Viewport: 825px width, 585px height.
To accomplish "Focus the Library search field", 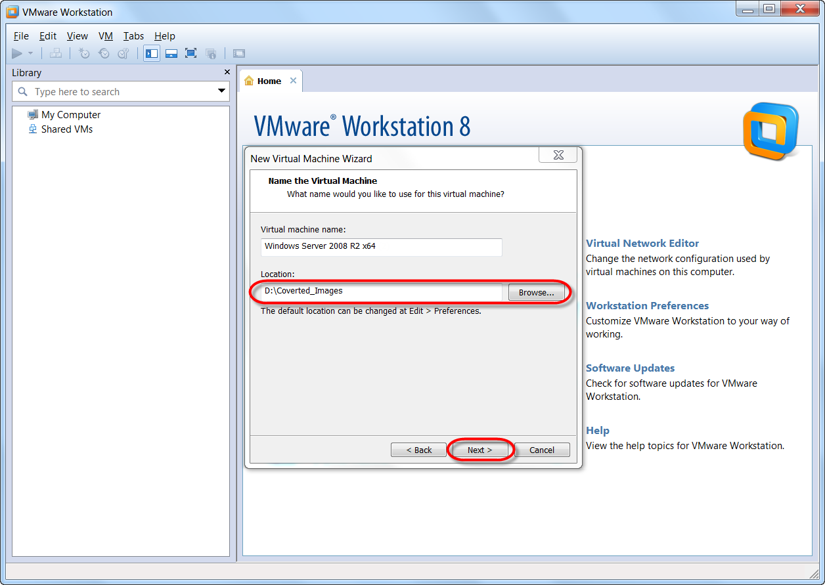I will (x=121, y=92).
